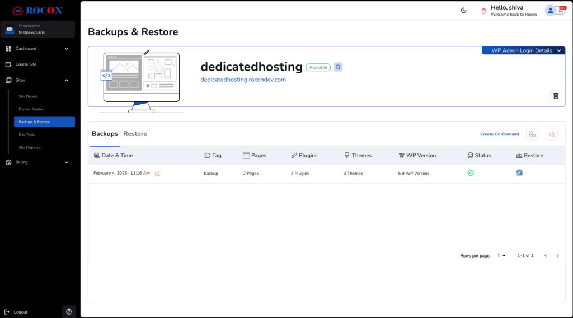Click the refresh icon beside the Available badge
This screenshot has width=573, height=318.
(x=338, y=67)
